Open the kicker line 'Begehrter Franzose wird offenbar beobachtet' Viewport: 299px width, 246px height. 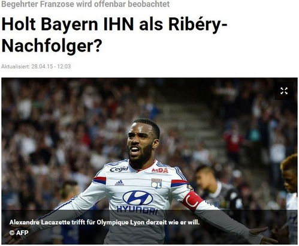[86, 4]
